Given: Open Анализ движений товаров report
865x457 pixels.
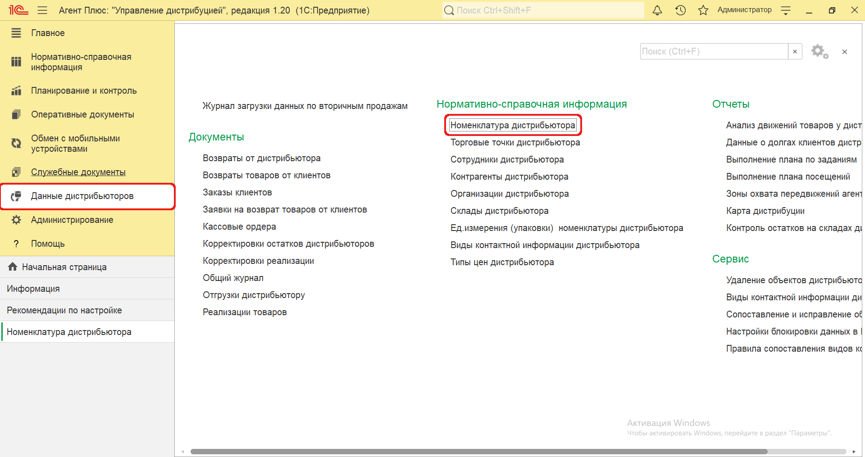Looking at the screenshot, I should (793, 125).
